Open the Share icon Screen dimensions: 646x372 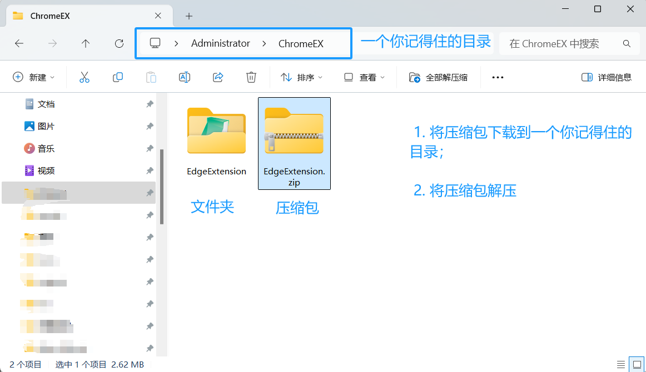217,77
